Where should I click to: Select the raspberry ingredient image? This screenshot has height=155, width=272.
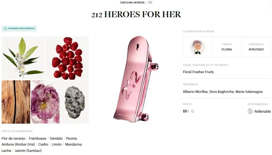67,58
